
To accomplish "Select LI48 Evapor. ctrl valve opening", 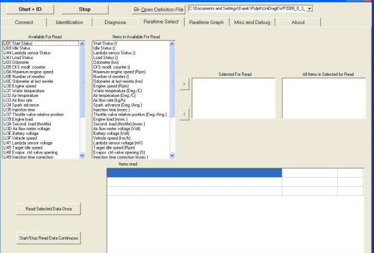I will (x=40, y=152).
